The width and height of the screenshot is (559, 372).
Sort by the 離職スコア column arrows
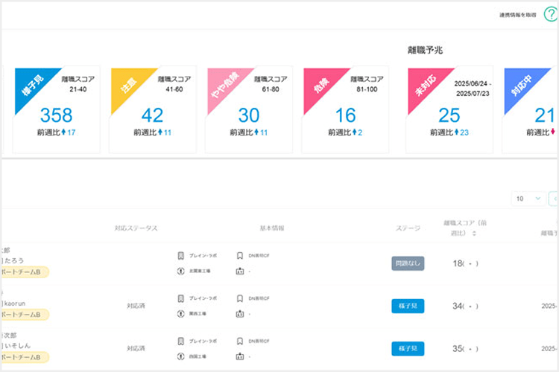point(475,233)
